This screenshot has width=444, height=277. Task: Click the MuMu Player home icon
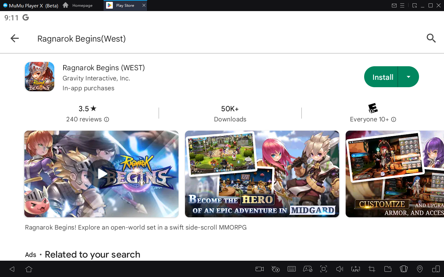coord(65,5)
